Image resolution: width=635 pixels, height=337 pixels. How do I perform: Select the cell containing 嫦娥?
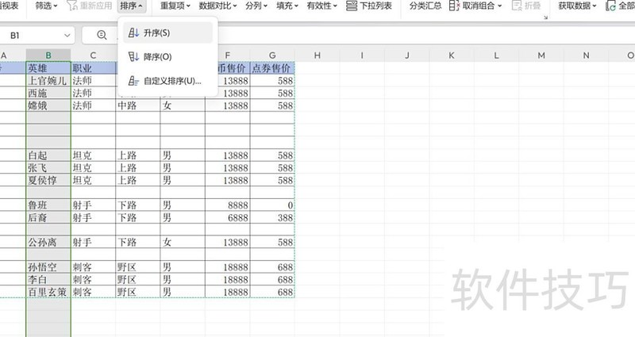(48, 105)
